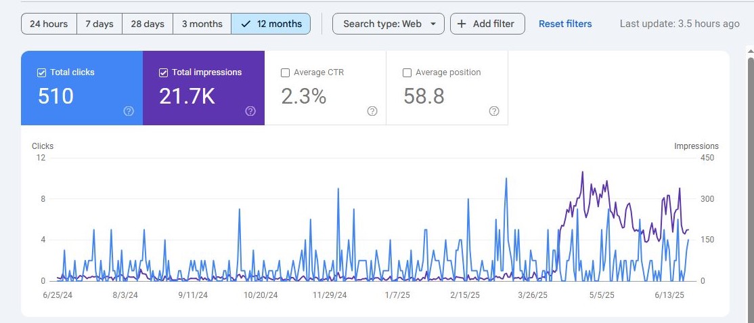Click the 2.3% Average CTR value
Viewport: 754px width, 323px height.
point(304,96)
